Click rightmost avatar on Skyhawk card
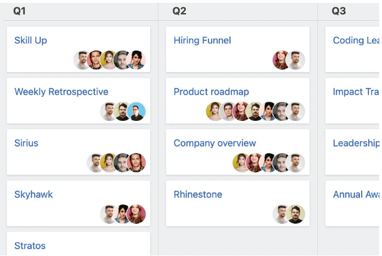382x256 pixels. tap(136, 214)
